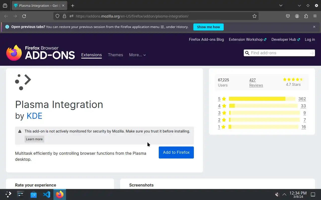Click the Find add-ons search field
The image size is (321, 200).
coord(279,53)
